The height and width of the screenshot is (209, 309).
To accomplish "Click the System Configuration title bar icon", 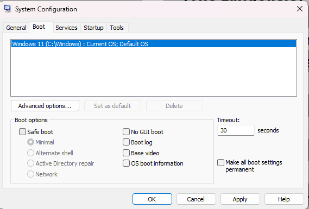I will [x=8, y=9].
